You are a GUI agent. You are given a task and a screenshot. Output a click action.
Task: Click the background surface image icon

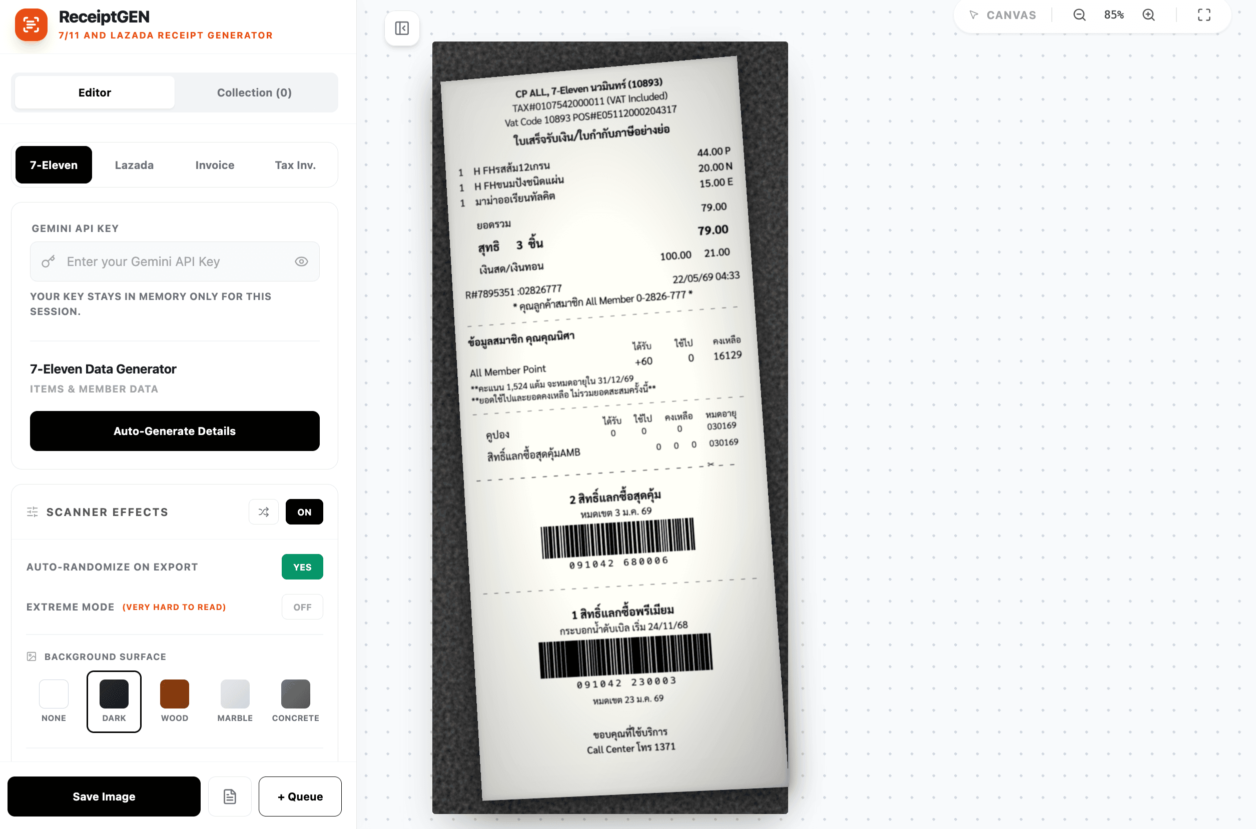click(32, 656)
